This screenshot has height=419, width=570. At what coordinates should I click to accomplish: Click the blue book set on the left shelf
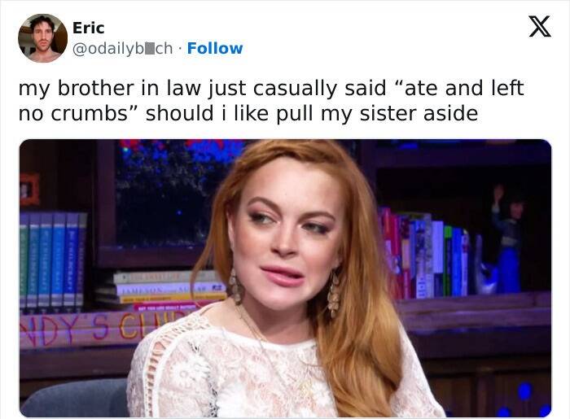pos(53,260)
